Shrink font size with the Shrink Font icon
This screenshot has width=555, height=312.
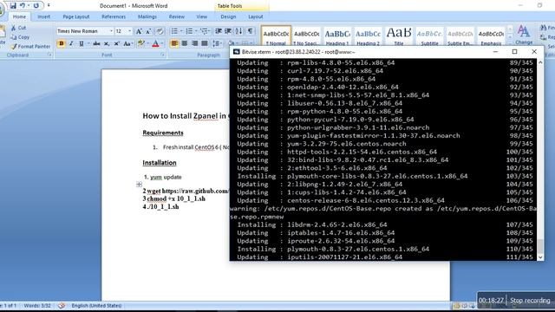[148, 31]
